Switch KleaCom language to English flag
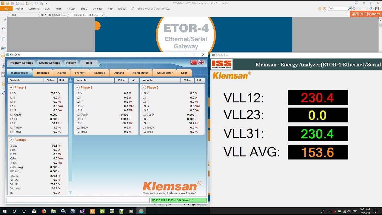This screenshot has height=215, width=382. tap(201, 62)
